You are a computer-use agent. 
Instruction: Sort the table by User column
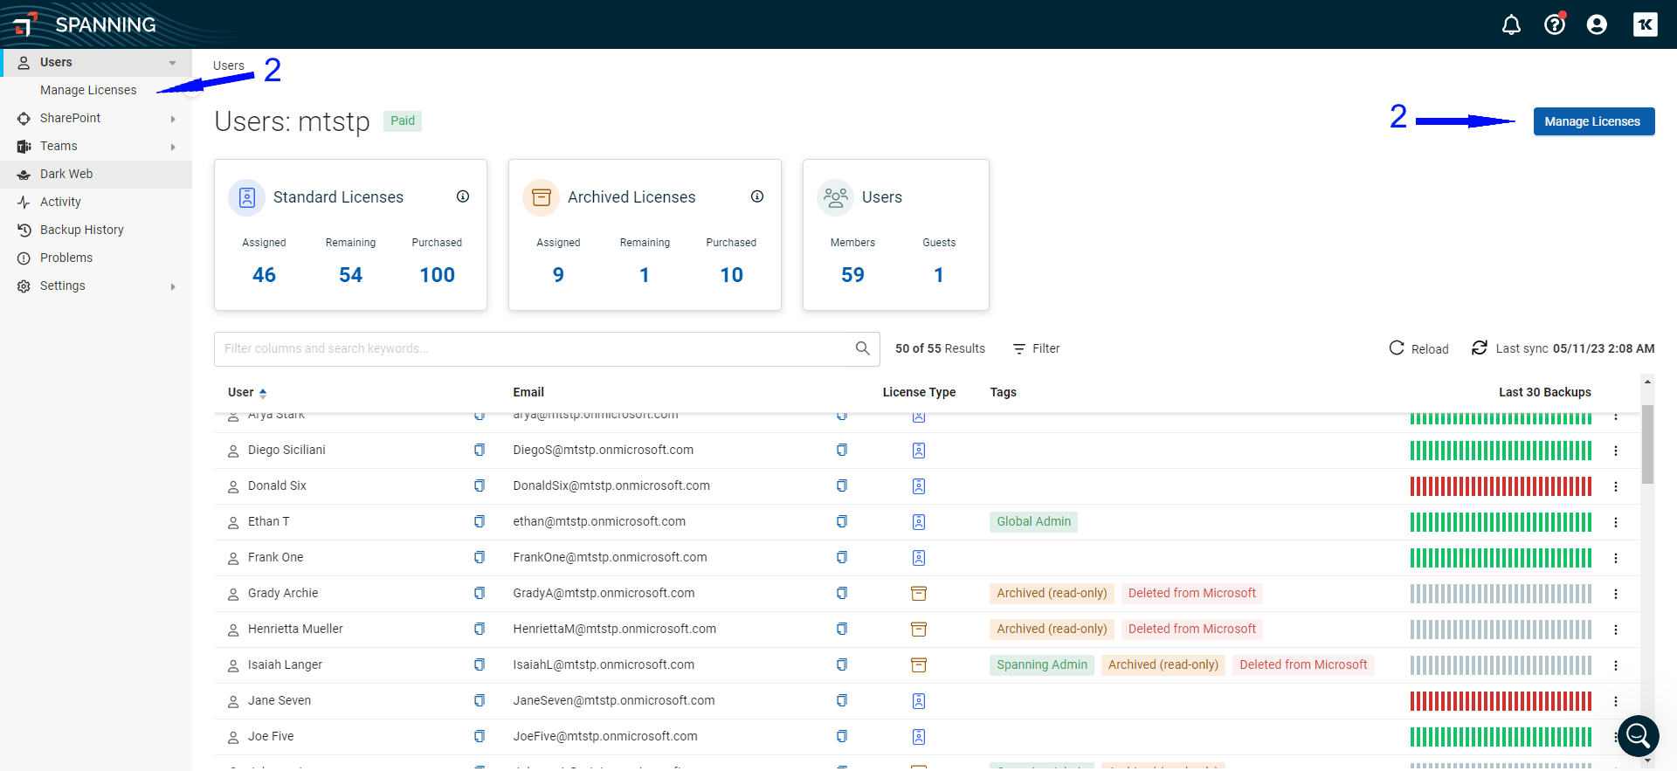(247, 393)
